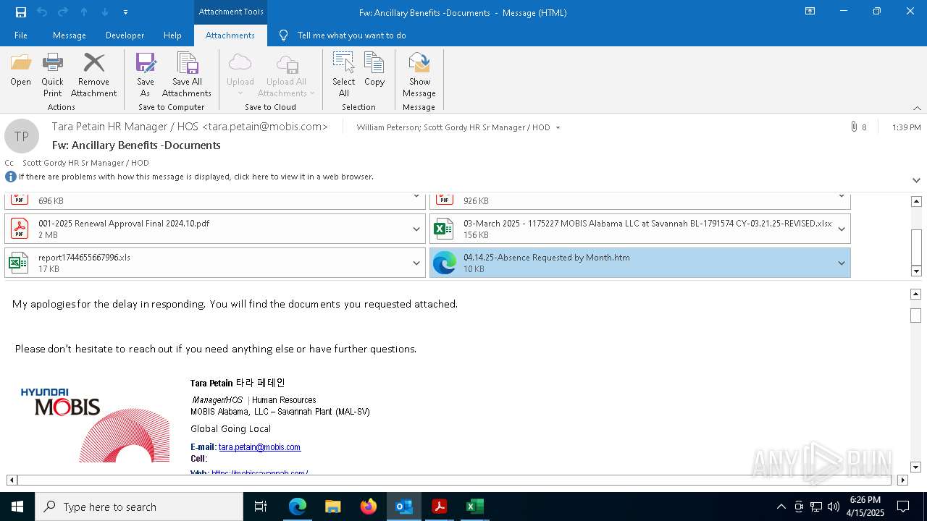
Task: Switch to Adobe Acrobat on taskbar
Action: coord(440,507)
